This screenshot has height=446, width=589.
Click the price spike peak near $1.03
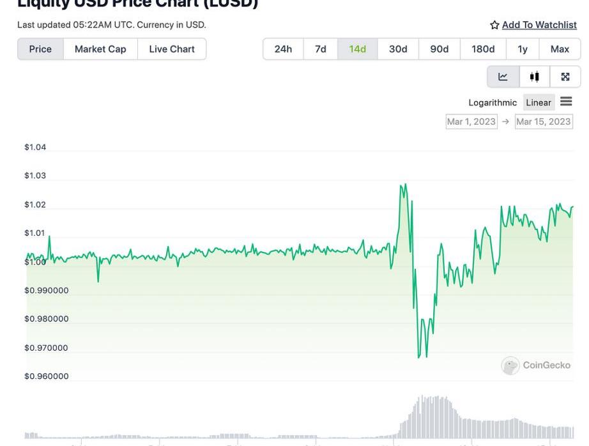click(x=404, y=185)
